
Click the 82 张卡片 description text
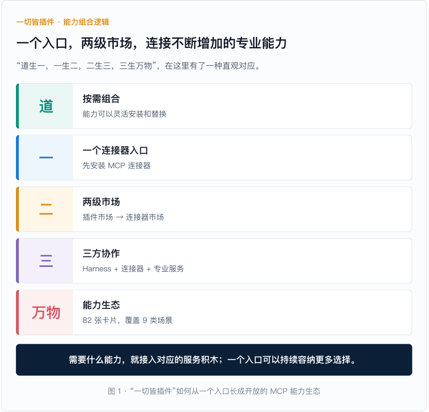click(127, 320)
